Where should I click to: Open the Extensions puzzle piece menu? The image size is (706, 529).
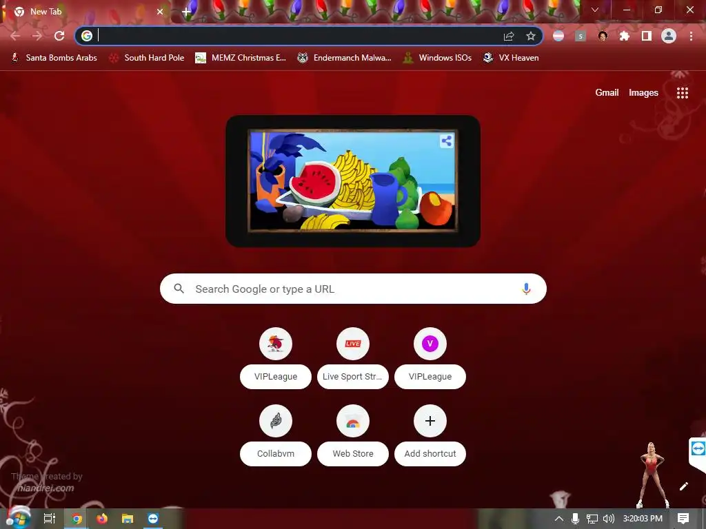pyautogui.click(x=625, y=36)
